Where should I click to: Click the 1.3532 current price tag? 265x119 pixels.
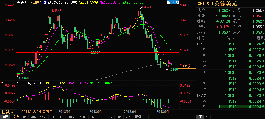187,67
